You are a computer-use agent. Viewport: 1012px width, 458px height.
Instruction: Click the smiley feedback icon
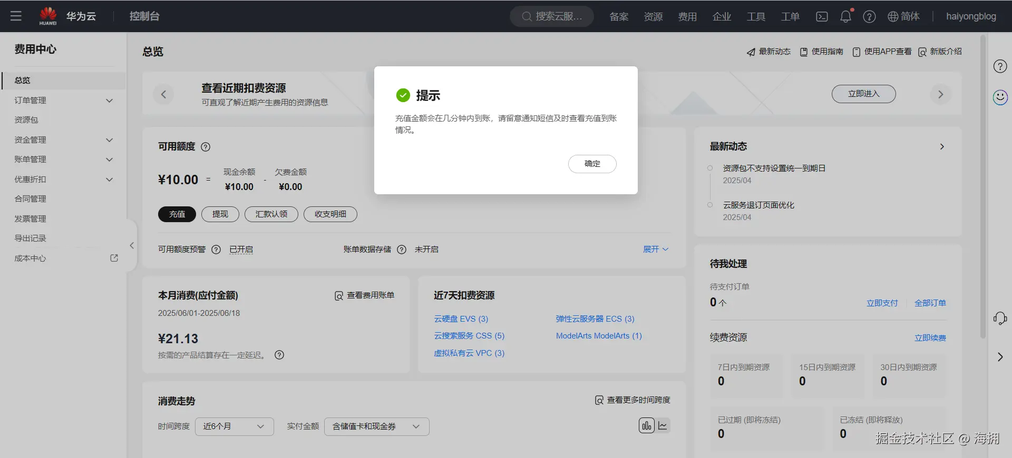tap(1000, 97)
